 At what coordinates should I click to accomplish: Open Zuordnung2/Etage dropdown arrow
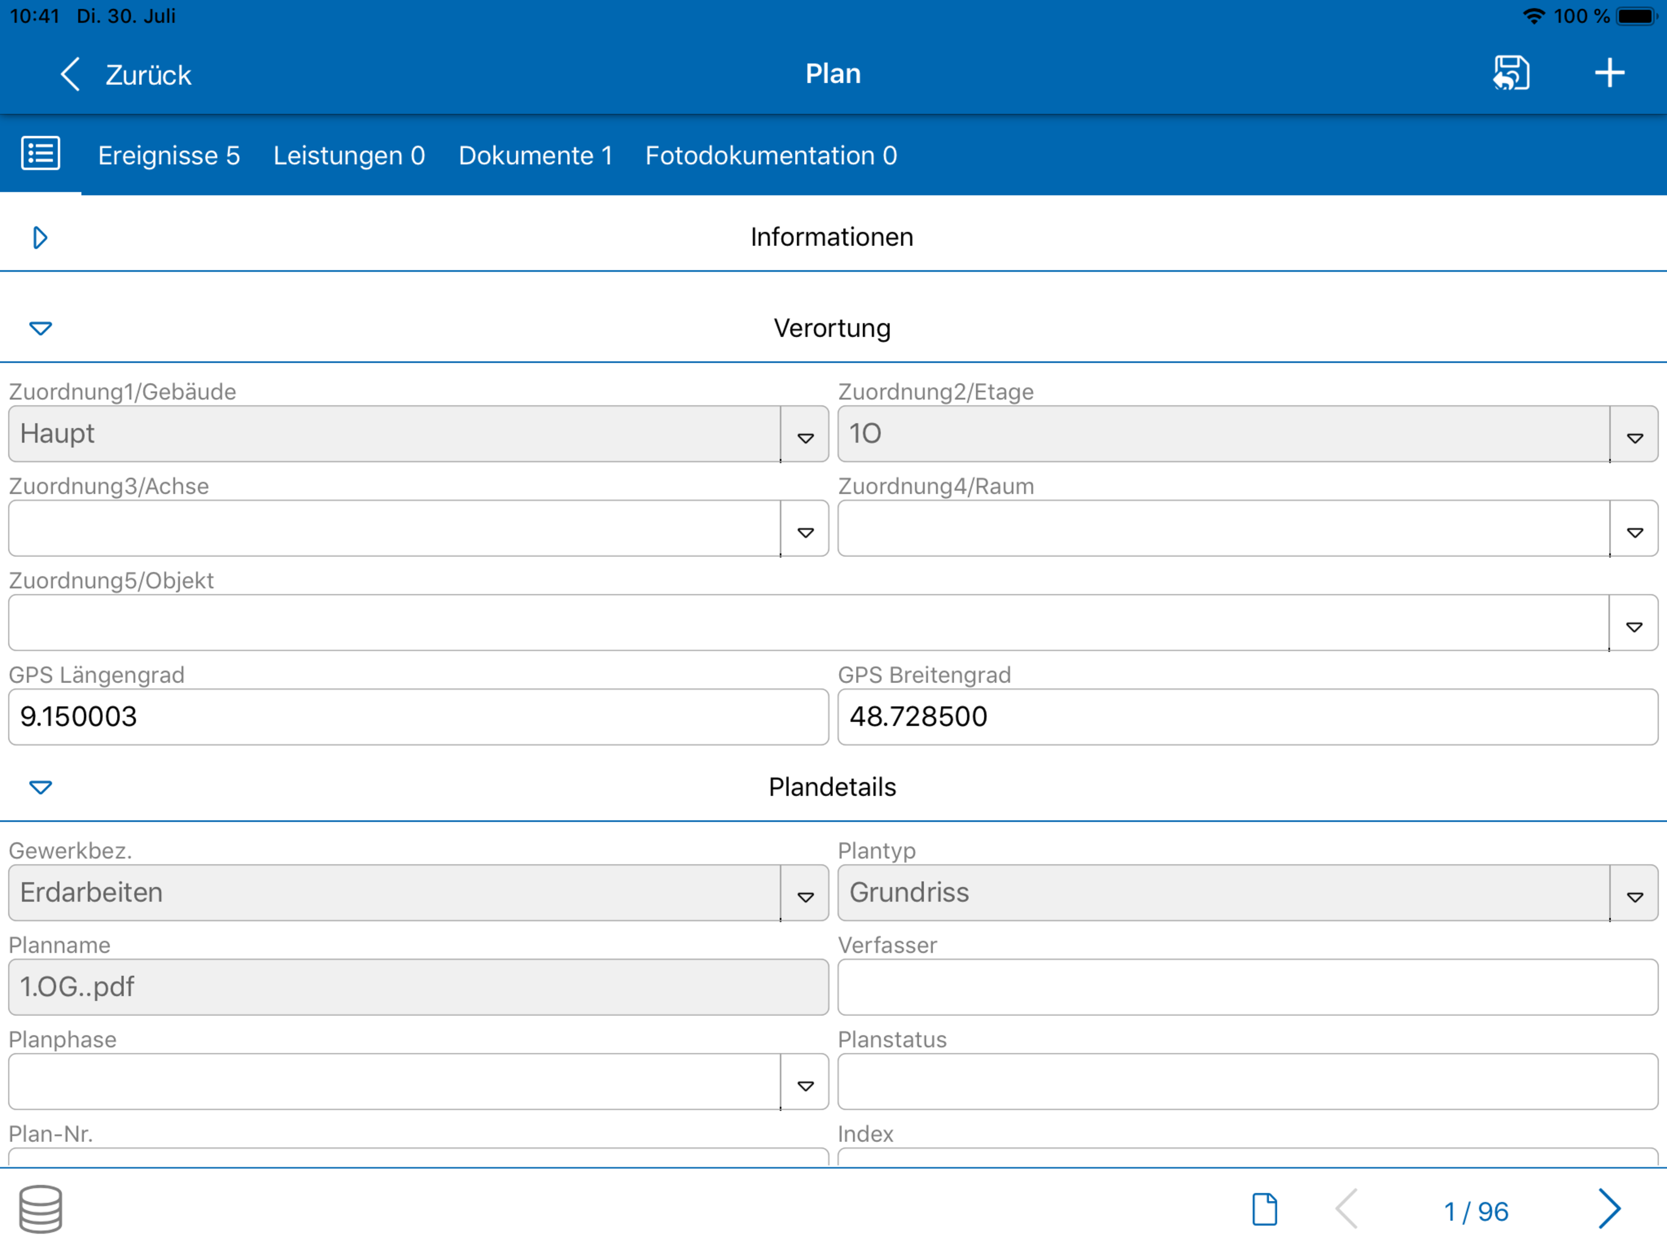click(1634, 435)
